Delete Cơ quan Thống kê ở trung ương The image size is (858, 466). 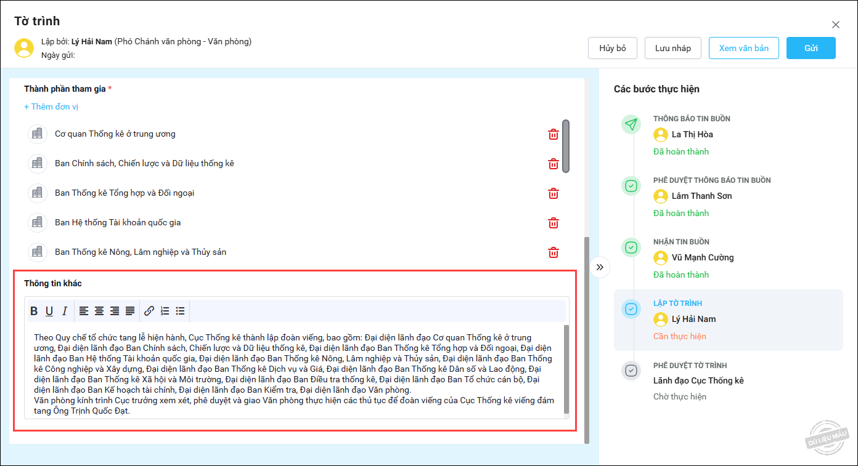coord(554,134)
